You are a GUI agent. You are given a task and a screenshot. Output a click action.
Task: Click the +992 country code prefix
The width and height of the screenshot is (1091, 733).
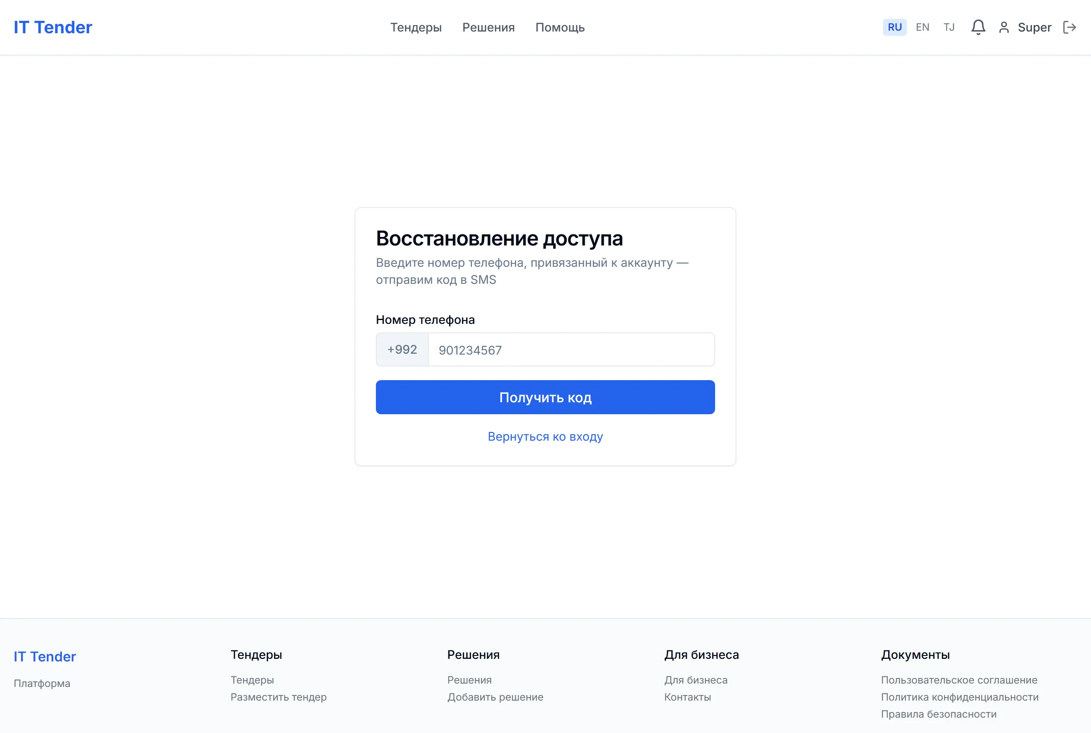pyautogui.click(x=402, y=350)
